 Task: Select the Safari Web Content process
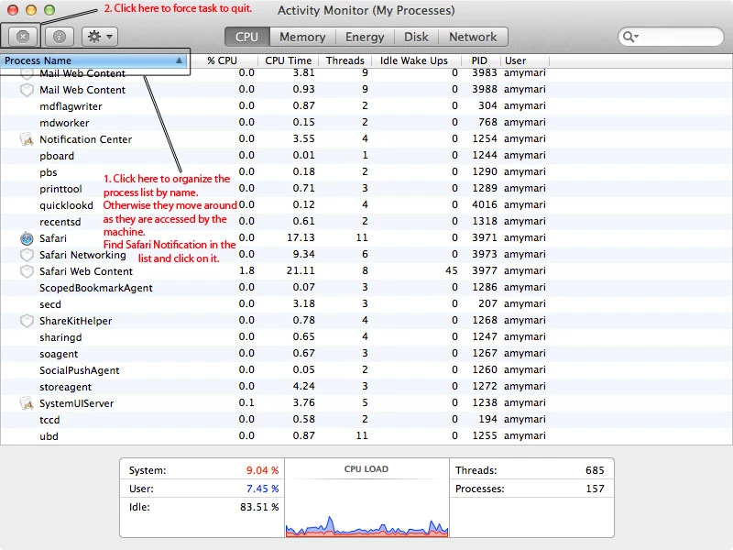[x=366, y=270]
